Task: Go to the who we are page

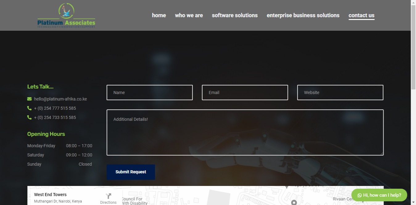Action: pos(189,15)
